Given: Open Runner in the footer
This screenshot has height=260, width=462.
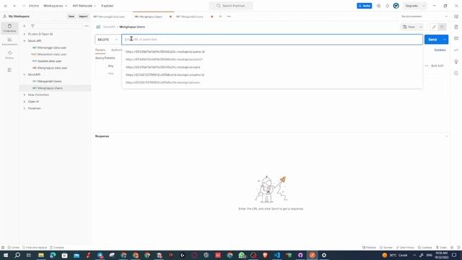Looking at the screenshot, I should 386,248.
